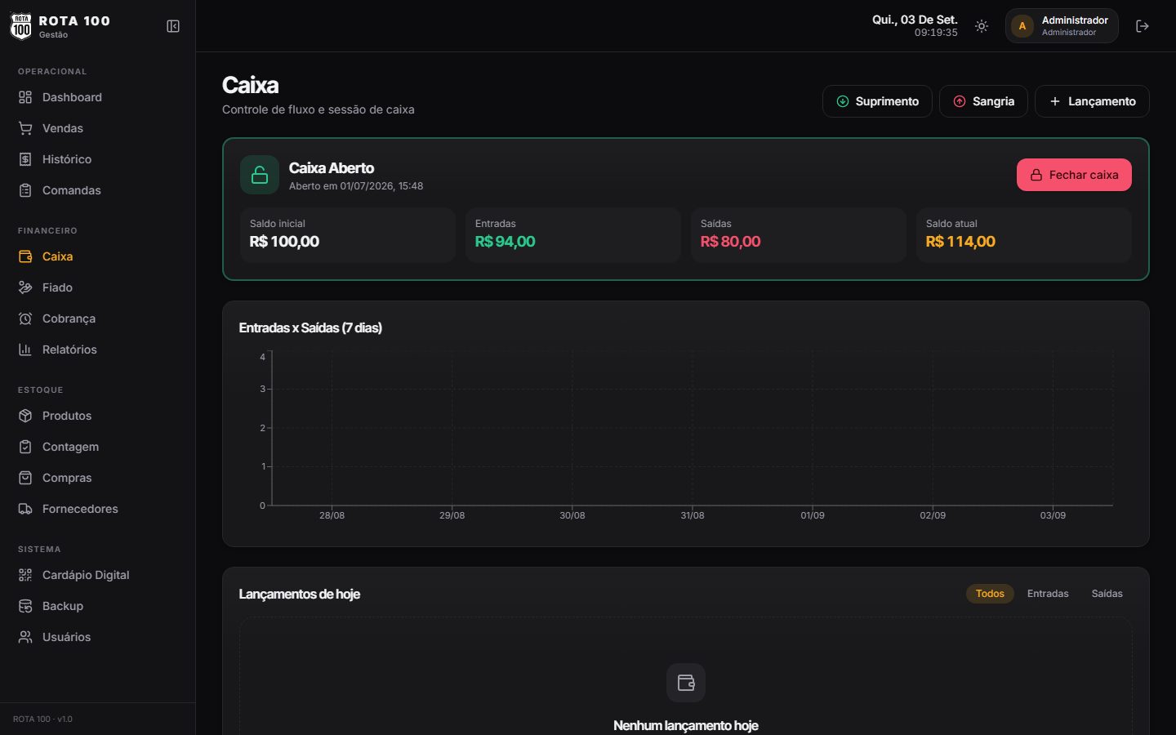Select the Caixa sidebar item
Viewport: 1176px width, 735px height.
[x=98, y=256]
